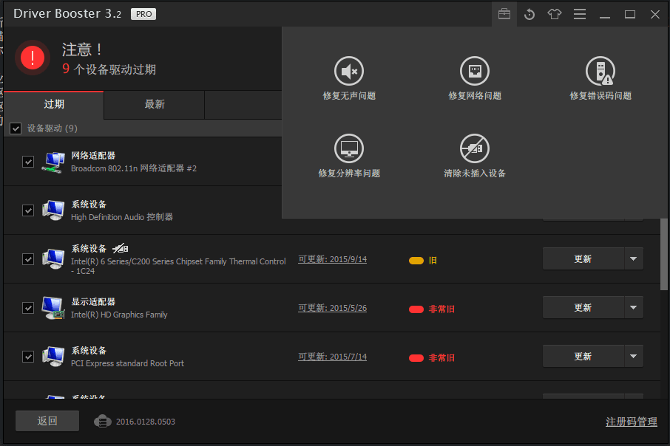This screenshot has height=446, width=670.
Task: Update the Intel Thermal Control driver
Action: (x=583, y=258)
